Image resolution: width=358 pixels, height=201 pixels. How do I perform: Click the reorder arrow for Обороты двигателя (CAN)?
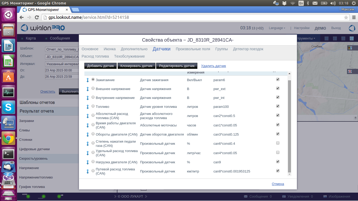tap(88, 135)
